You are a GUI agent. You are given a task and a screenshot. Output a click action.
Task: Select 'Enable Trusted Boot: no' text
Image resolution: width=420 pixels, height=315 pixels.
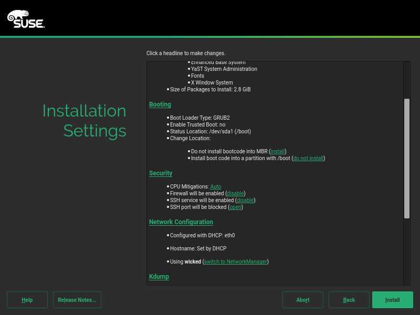(x=198, y=124)
